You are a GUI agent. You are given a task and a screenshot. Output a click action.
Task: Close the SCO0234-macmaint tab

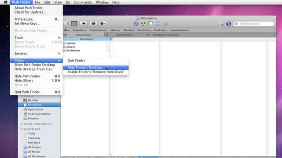(x=148, y=35)
